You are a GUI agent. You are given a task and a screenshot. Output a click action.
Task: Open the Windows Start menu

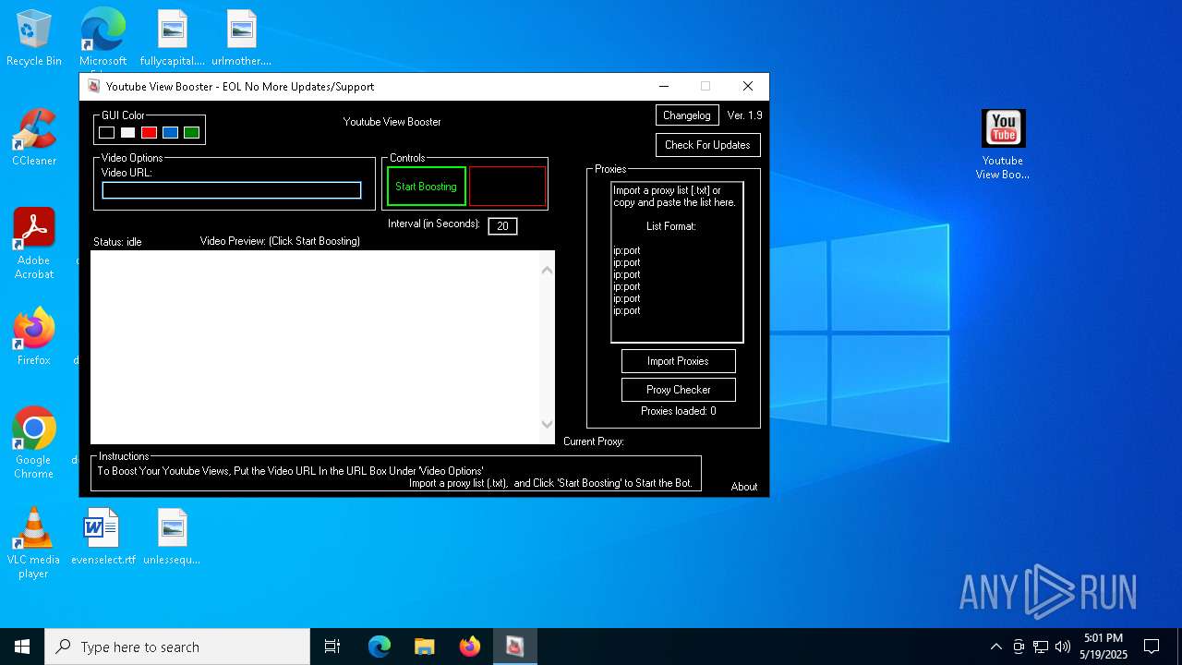(x=22, y=647)
